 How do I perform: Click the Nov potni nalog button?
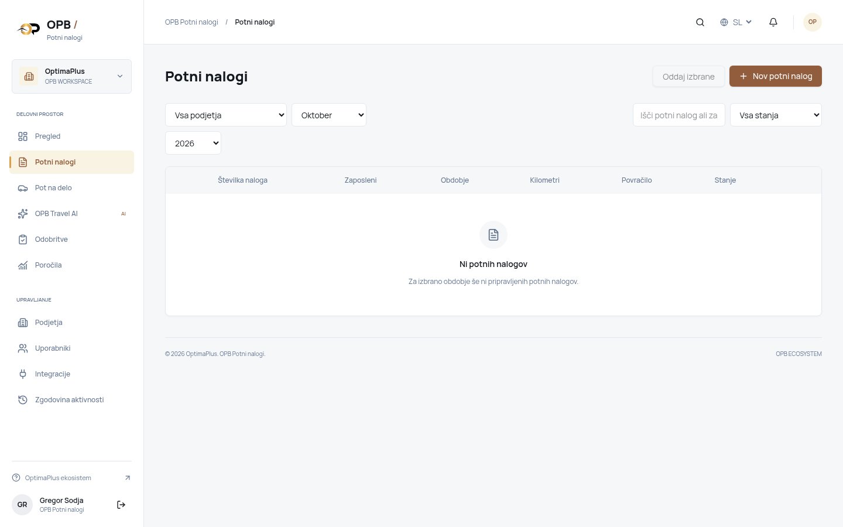776,76
